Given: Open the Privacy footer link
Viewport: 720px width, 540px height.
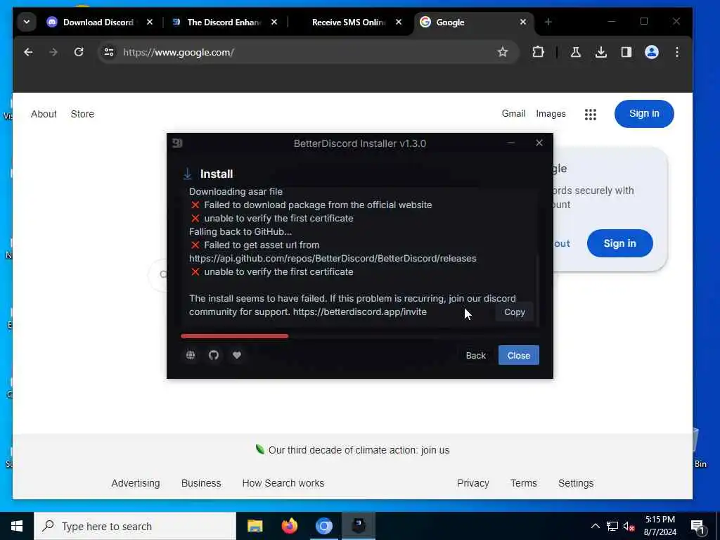Looking at the screenshot, I should (472, 483).
